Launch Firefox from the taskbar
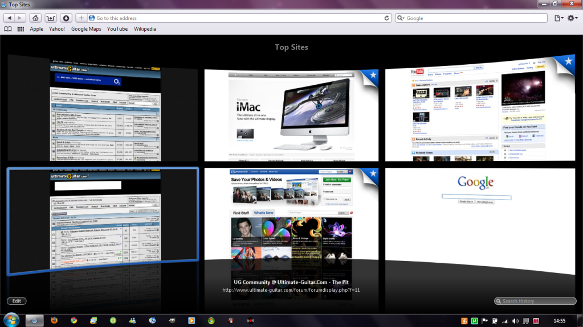 point(54,320)
